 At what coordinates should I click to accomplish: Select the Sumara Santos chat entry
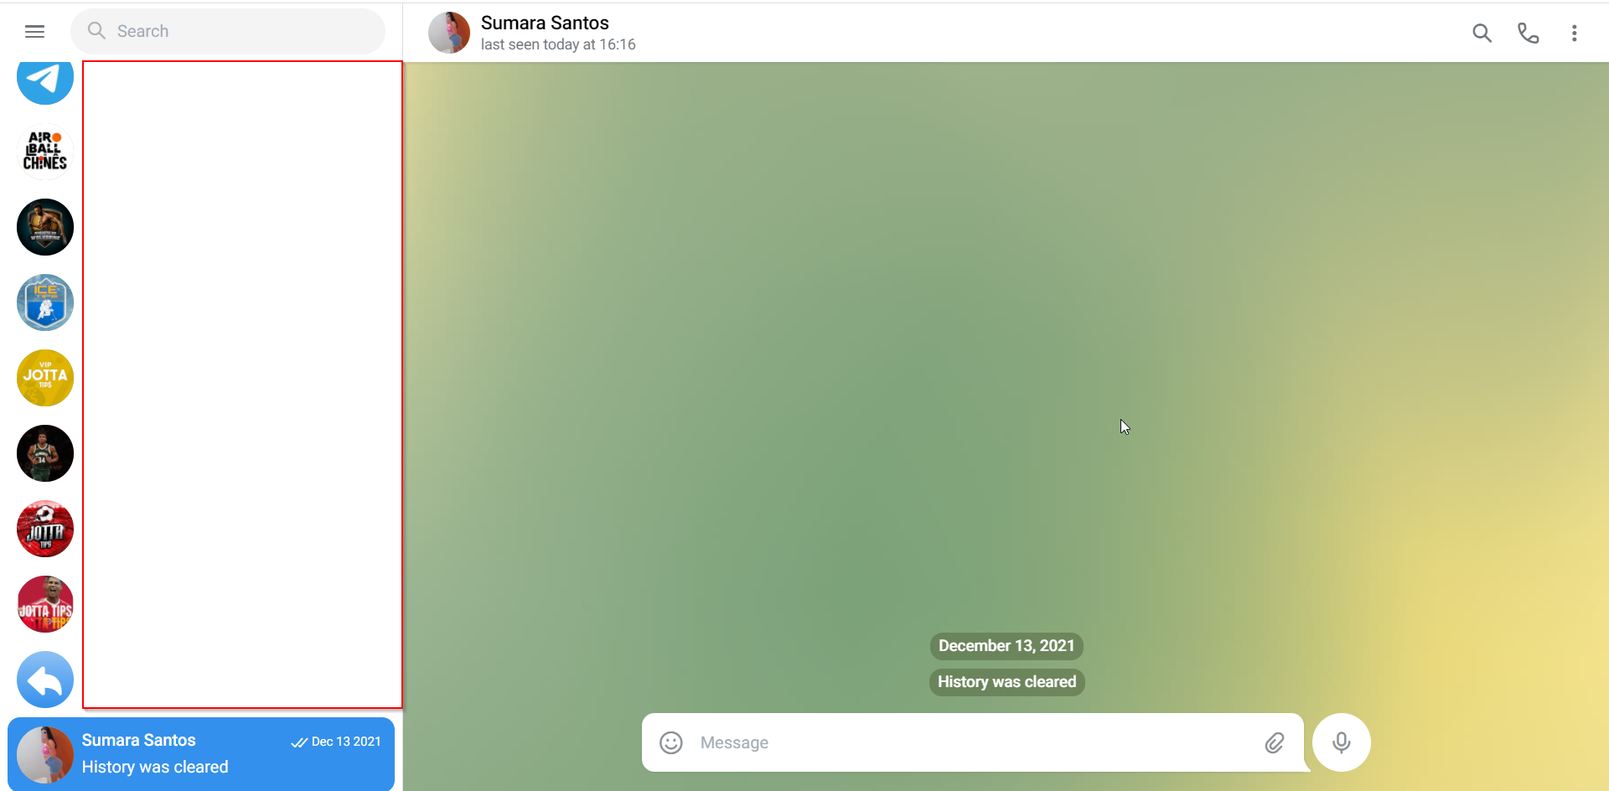pyautogui.click(x=201, y=754)
